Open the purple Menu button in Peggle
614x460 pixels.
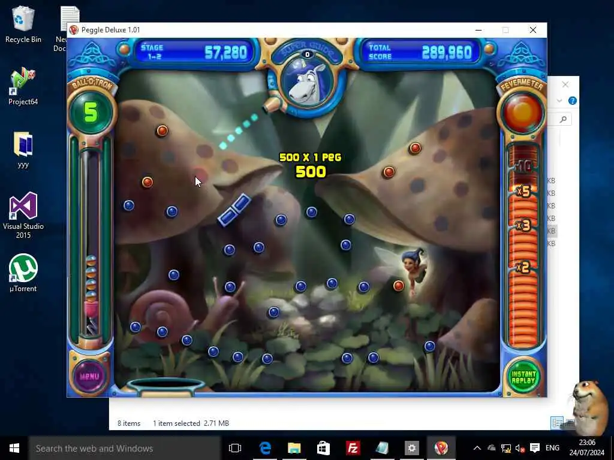click(x=89, y=376)
